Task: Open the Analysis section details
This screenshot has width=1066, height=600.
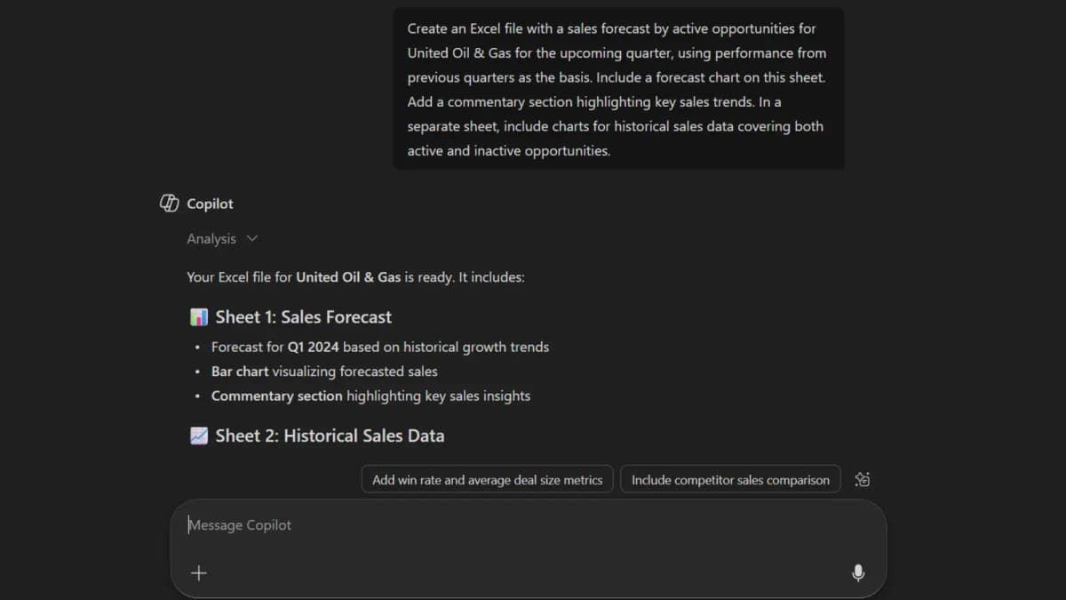Action: pyautogui.click(x=211, y=238)
